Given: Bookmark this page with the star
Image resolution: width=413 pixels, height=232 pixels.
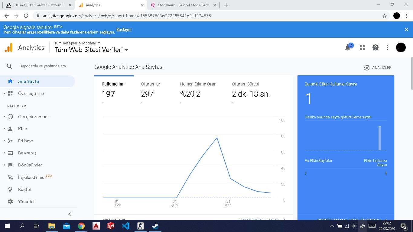Looking at the screenshot, I should coord(385,16).
